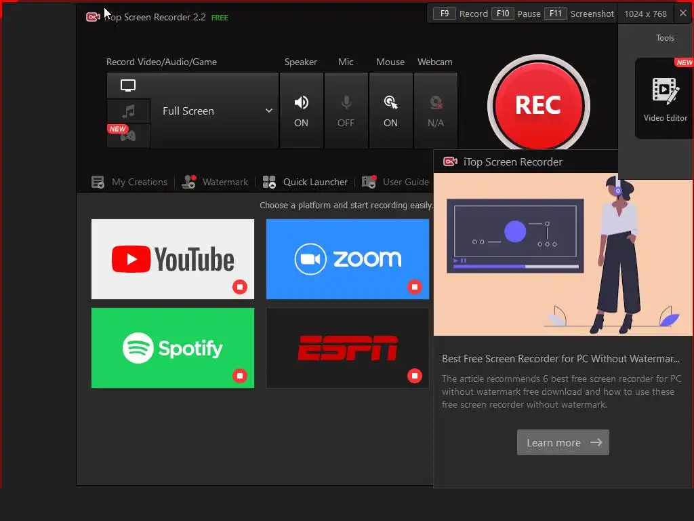Screen dimensions: 694x521
Task: Close the hotkey overlay bar
Action: point(683,14)
